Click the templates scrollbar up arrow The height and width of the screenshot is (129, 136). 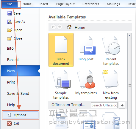(x=129, y=36)
